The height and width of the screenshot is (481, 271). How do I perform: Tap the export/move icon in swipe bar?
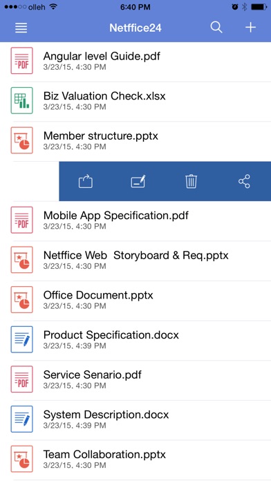[x=86, y=181]
